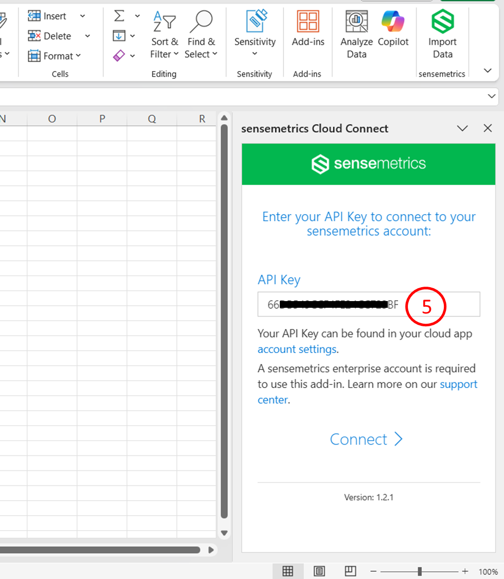Image resolution: width=504 pixels, height=579 pixels.
Task: Close the sensemetrics Cloud Connect pane
Action: coord(488,128)
